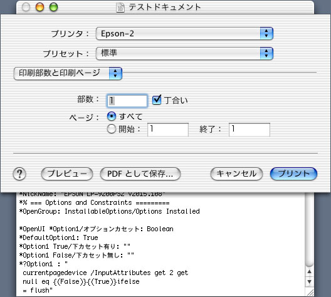The height and width of the screenshot is (297, 331).
Task: Toggle the 丁合い collate checkbox
Action: (157, 100)
